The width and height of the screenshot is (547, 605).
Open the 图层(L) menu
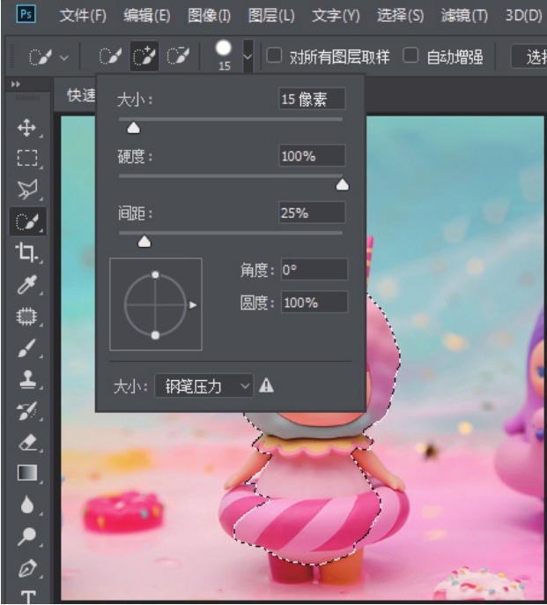click(x=271, y=16)
